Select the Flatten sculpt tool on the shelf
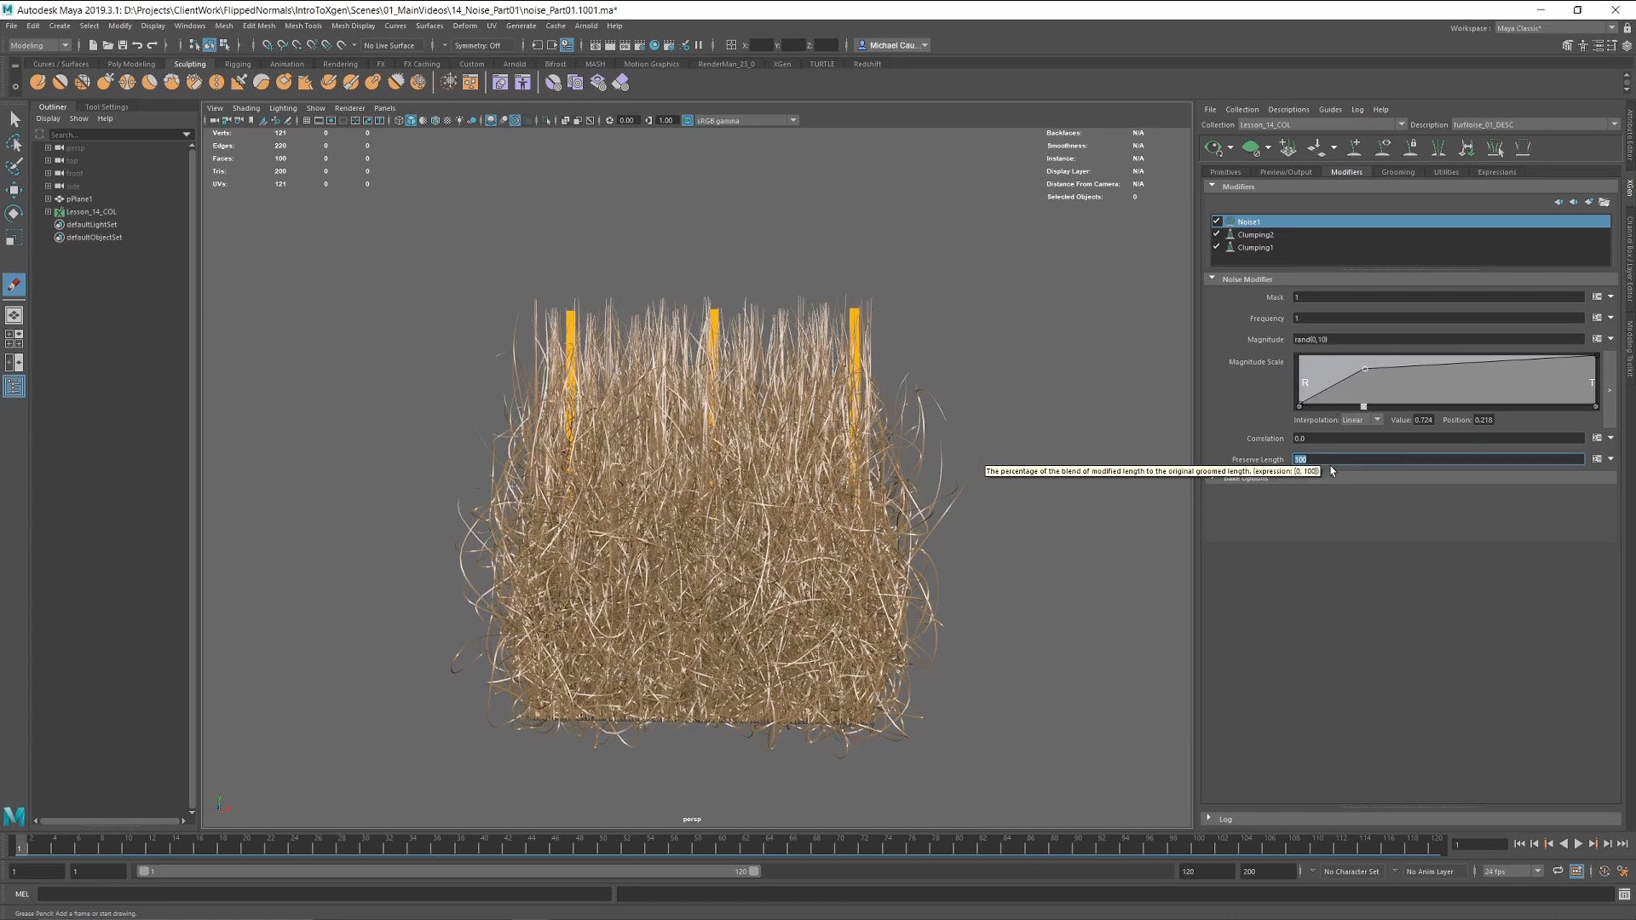The width and height of the screenshot is (1636, 920). point(150,82)
